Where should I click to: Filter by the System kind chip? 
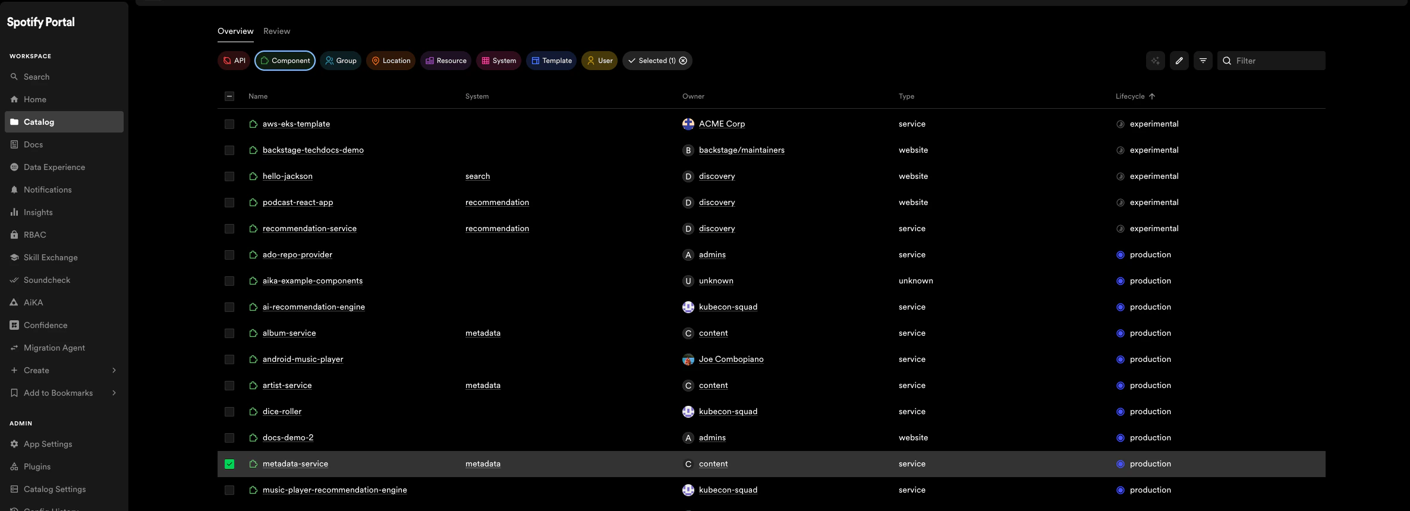[499, 61]
